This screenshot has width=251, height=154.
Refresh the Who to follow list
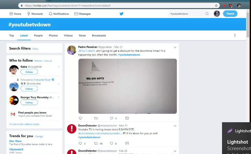[x=38, y=61]
